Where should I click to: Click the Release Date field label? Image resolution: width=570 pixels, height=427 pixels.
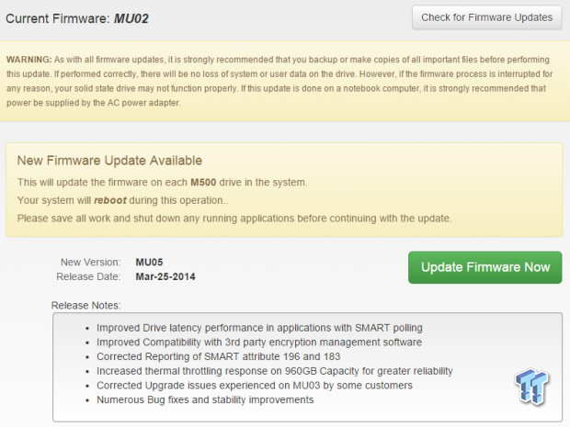coord(88,276)
